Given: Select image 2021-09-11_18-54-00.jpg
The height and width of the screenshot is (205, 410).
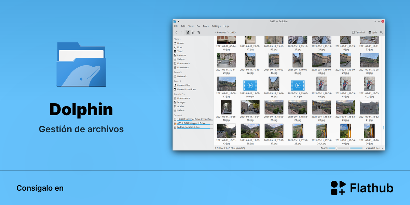Looking at the screenshot, I should pyautogui.click(x=250, y=111).
